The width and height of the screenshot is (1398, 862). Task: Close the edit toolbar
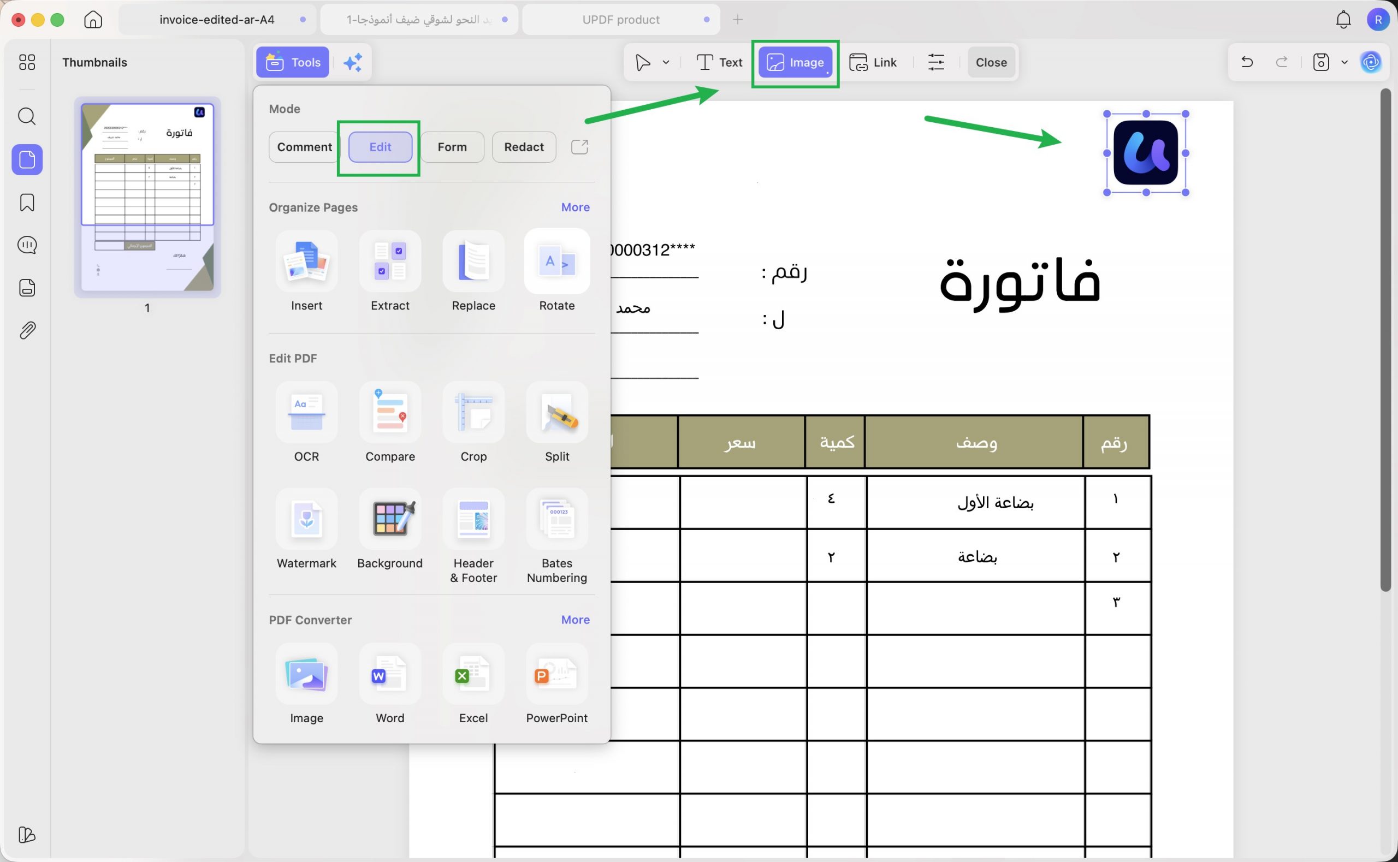991,62
